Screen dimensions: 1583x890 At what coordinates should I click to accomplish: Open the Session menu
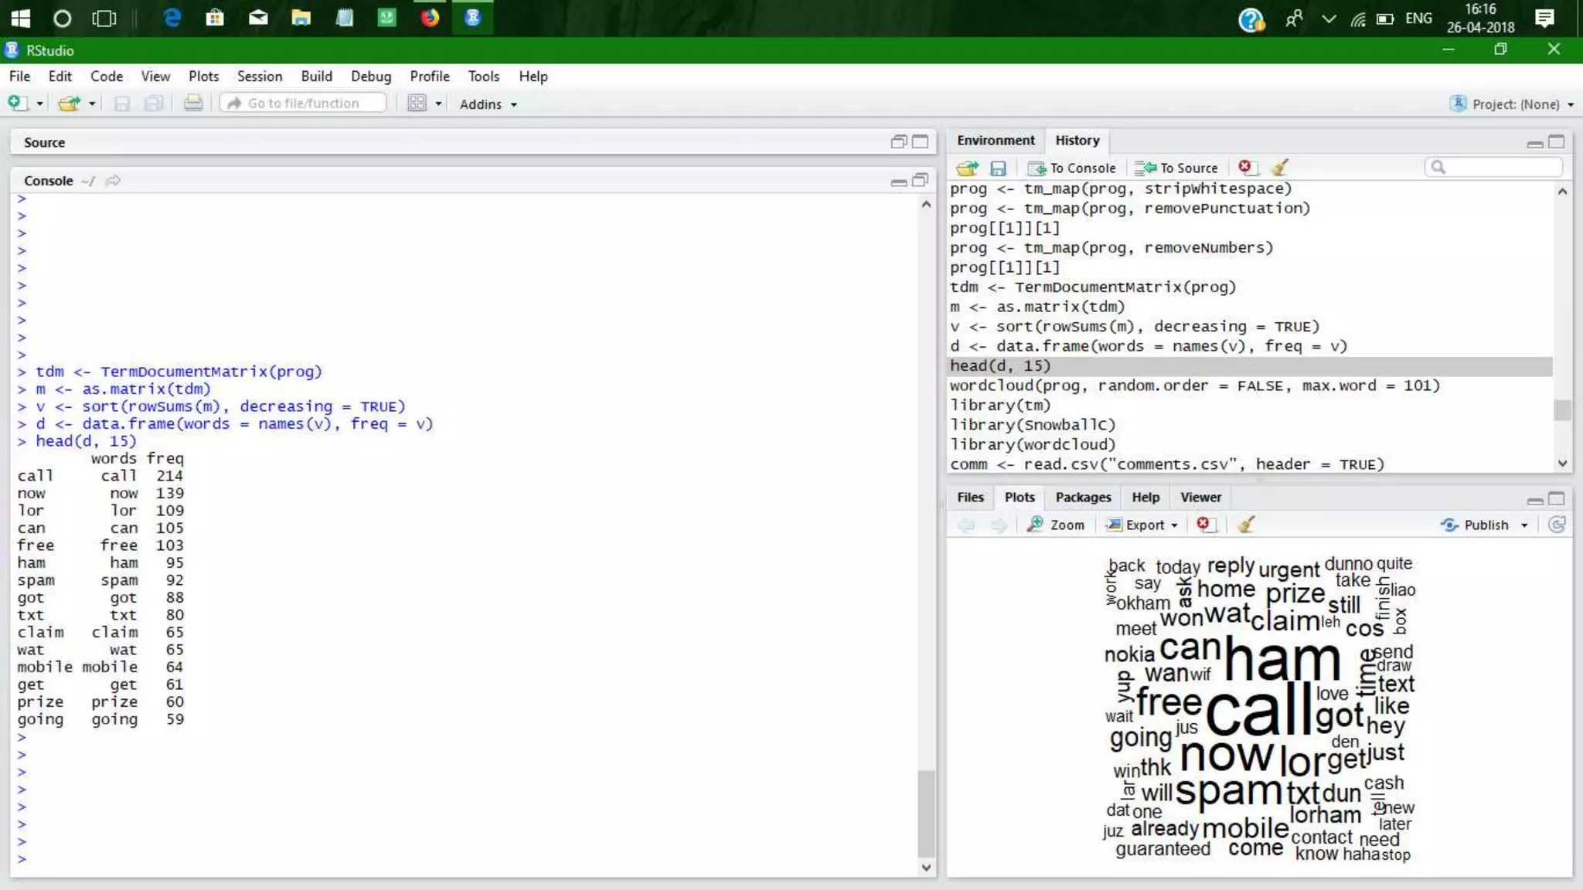click(259, 76)
